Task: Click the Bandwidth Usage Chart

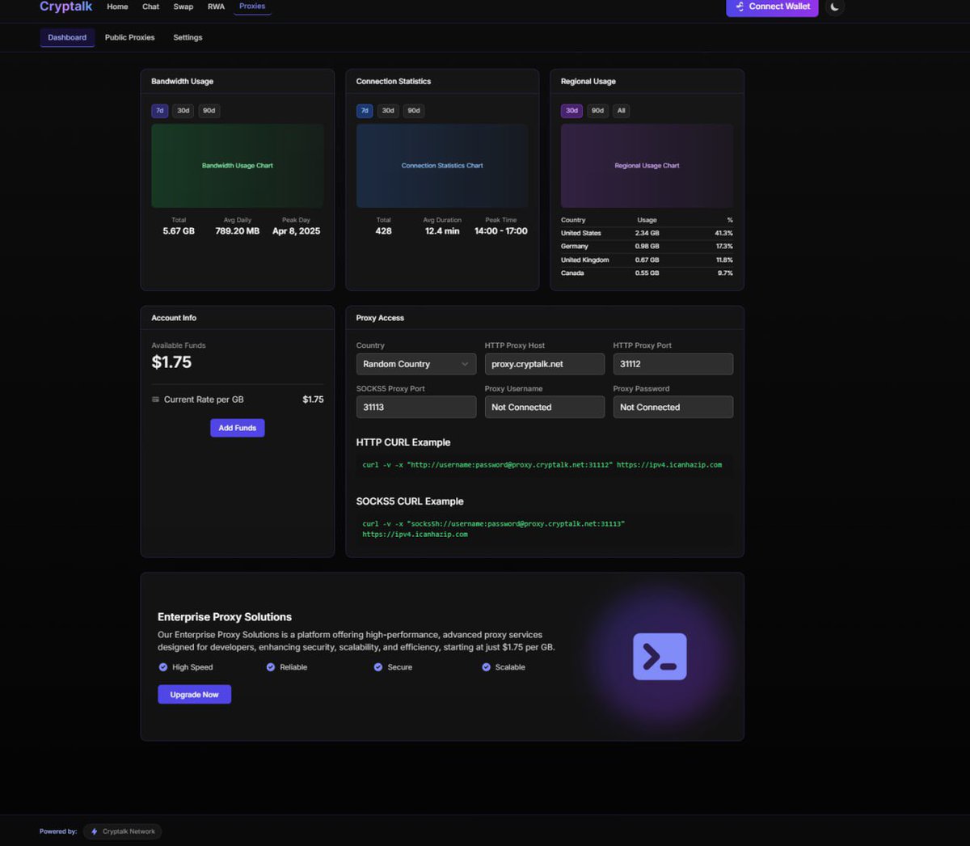Action: (238, 166)
